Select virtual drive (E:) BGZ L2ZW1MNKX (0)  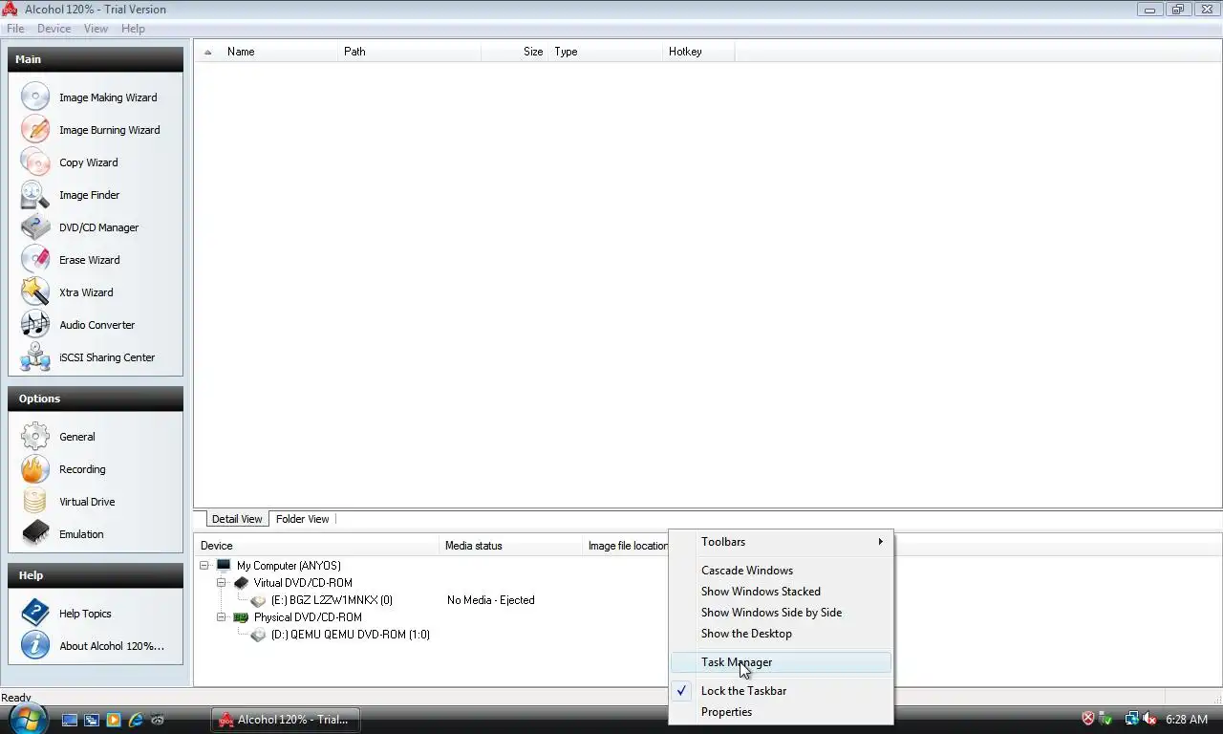pos(332,599)
